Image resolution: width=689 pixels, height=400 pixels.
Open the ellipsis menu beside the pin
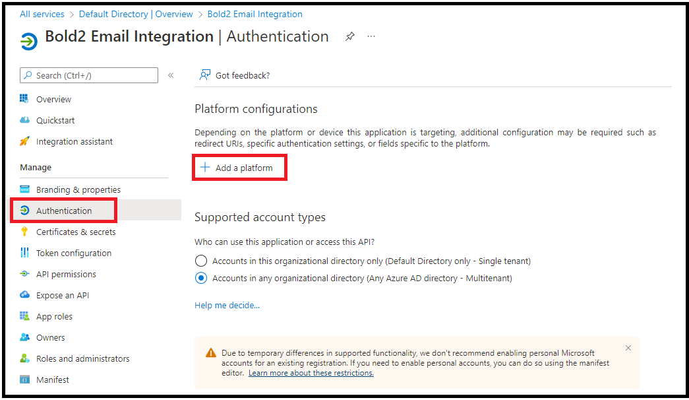[x=371, y=36]
